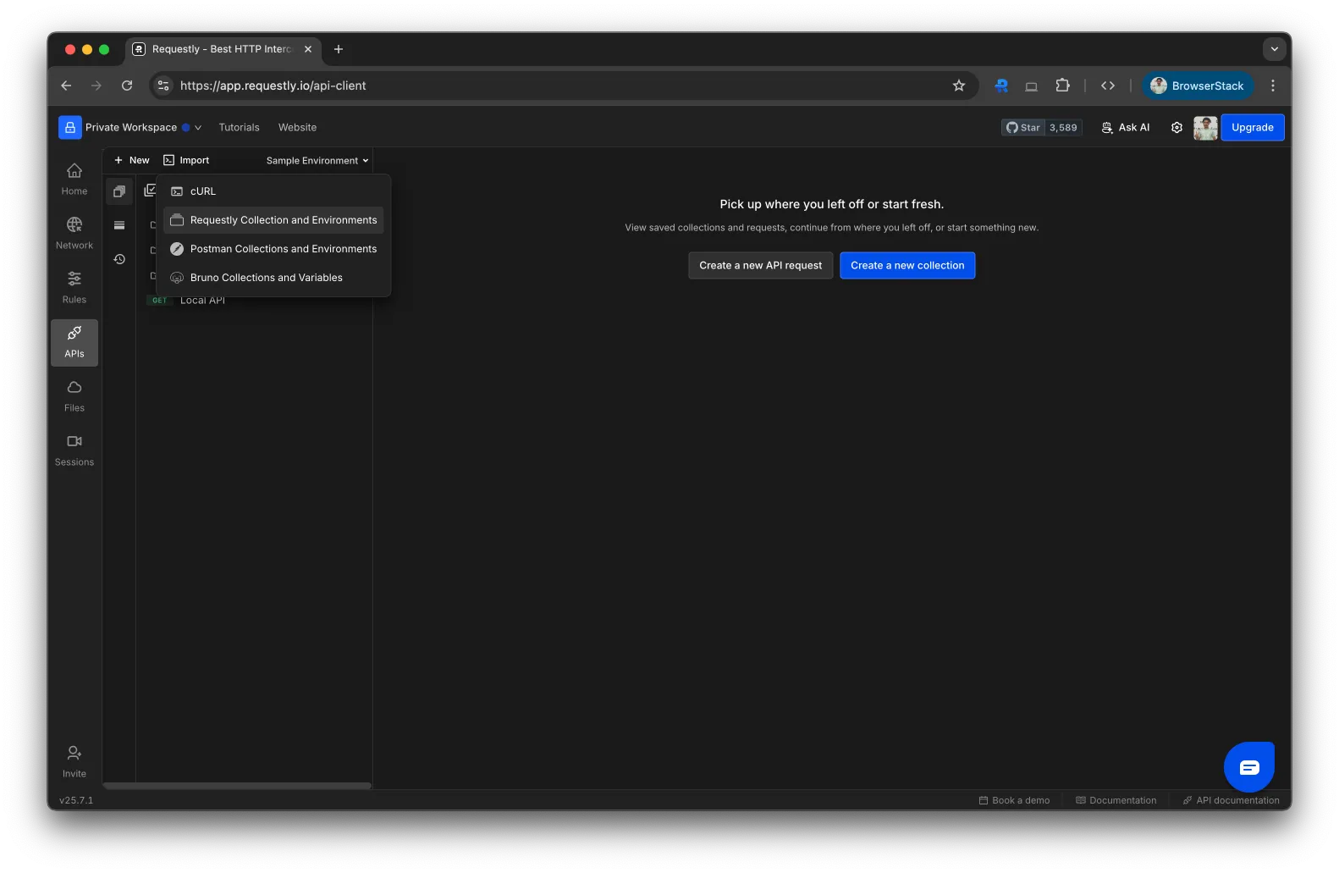
Task: Open a new browser tab
Action: click(339, 49)
